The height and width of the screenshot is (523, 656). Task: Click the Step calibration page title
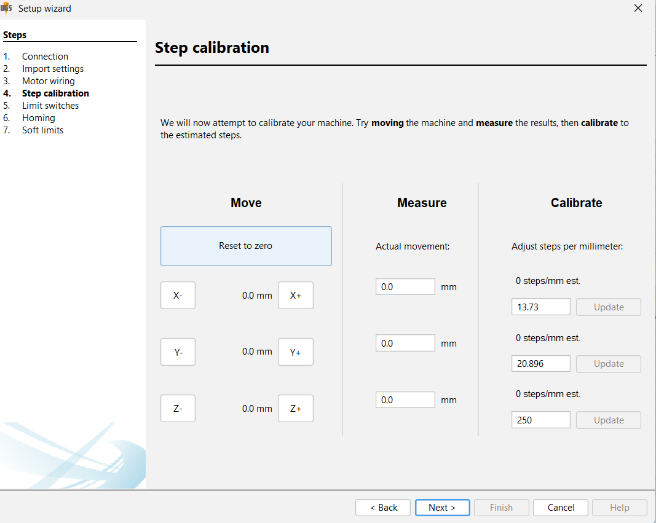pos(211,48)
